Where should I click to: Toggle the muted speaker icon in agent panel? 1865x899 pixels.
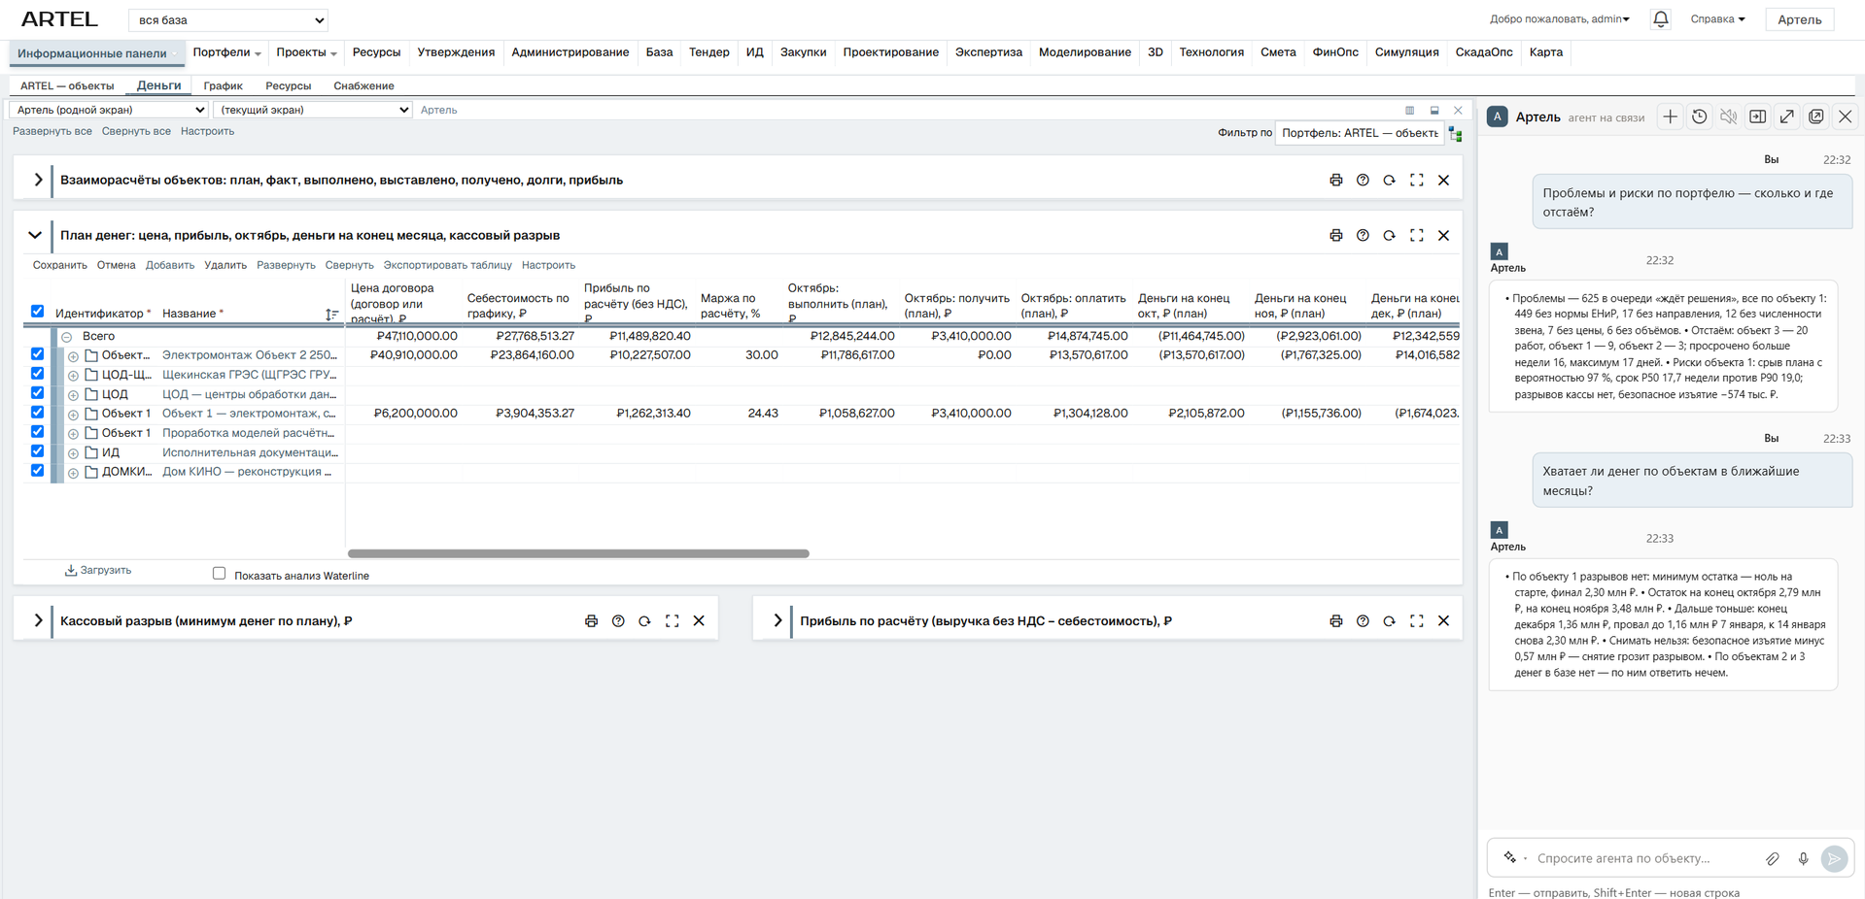click(1728, 117)
